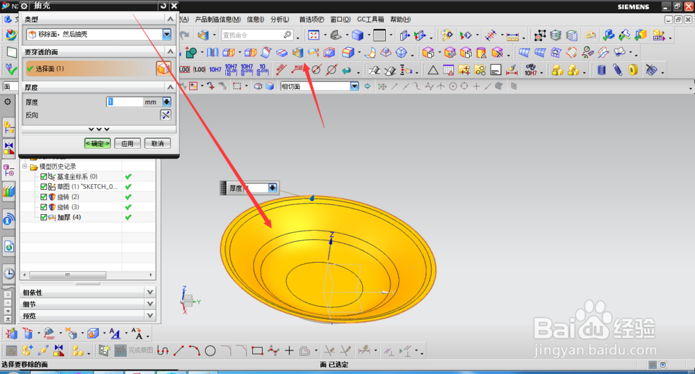Click the Spring tool icon
695x374 pixels.
click(618, 70)
